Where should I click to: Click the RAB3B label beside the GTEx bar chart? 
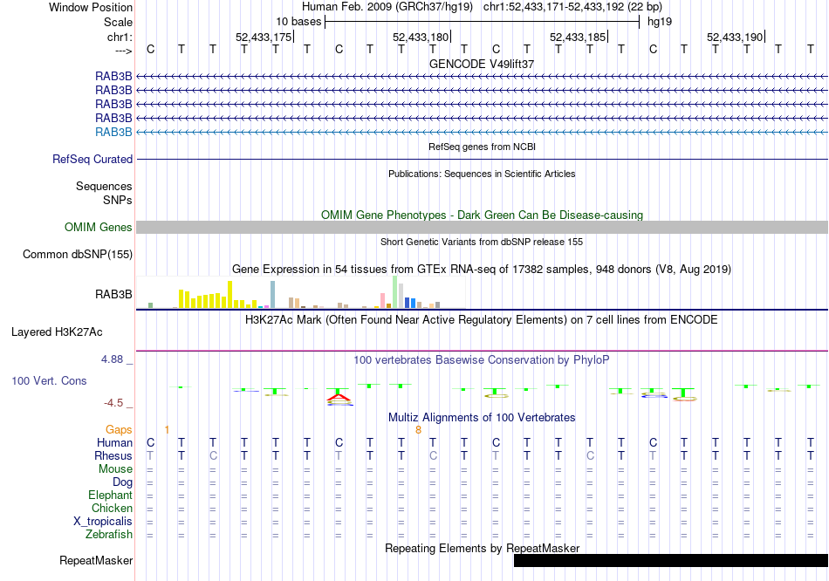pyautogui.click(x=113, y=295)
